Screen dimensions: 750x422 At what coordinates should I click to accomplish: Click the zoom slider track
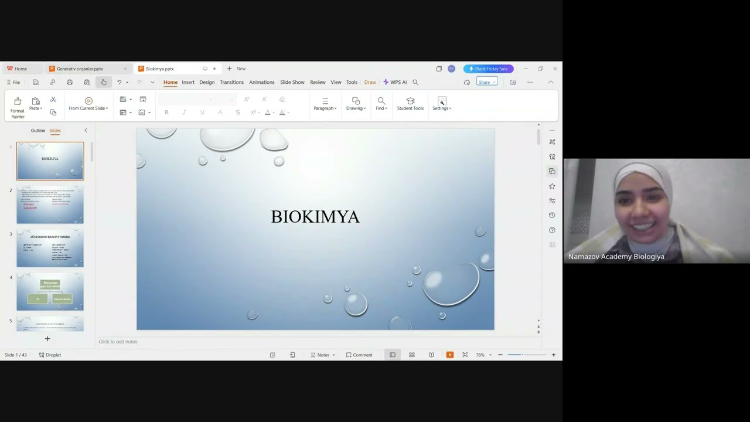(526, 355)
